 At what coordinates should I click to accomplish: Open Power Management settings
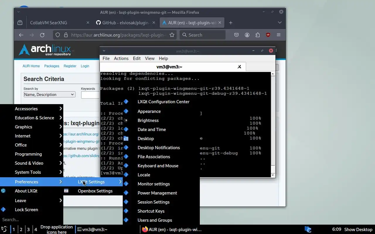coord(161,193)
